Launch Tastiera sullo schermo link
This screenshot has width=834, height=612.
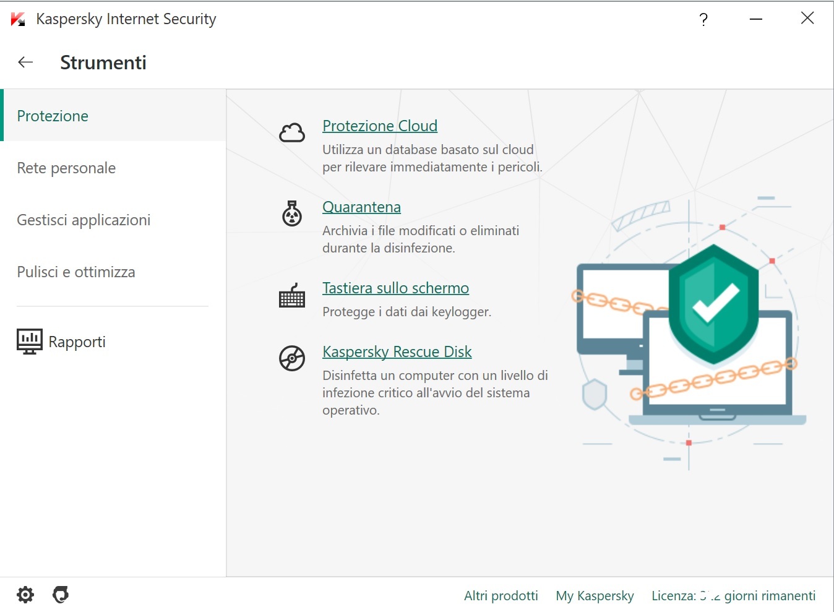tap(395, 288)
